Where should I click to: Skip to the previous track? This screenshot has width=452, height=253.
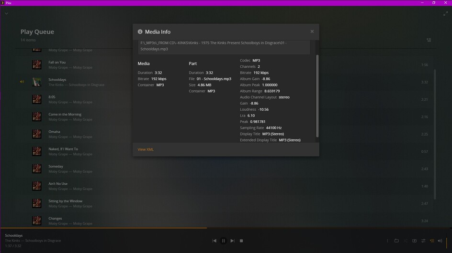(x=214, y=241)
